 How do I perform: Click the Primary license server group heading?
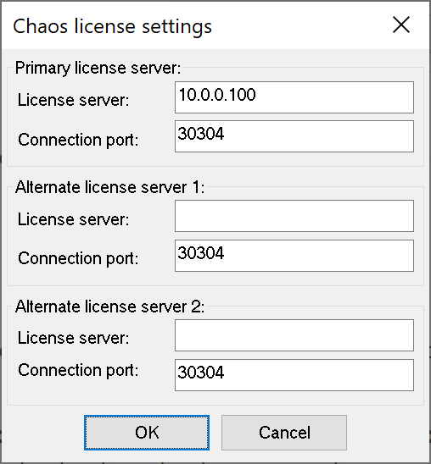click(98, 68)
